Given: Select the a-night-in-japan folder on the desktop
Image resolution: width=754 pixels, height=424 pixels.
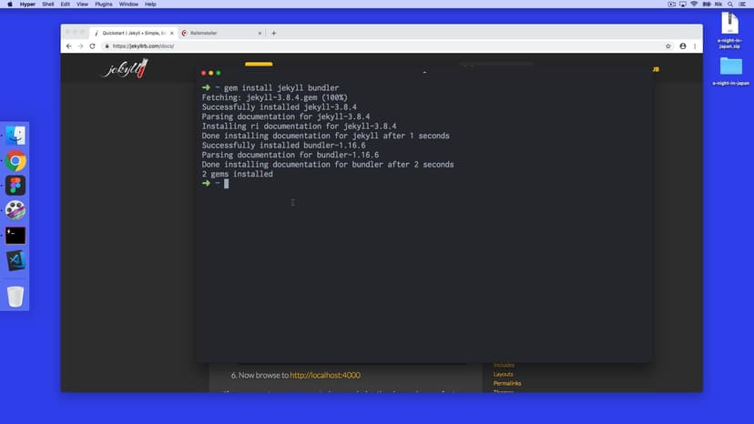Looking at the screenshot, I should click(x=730, y=68).
